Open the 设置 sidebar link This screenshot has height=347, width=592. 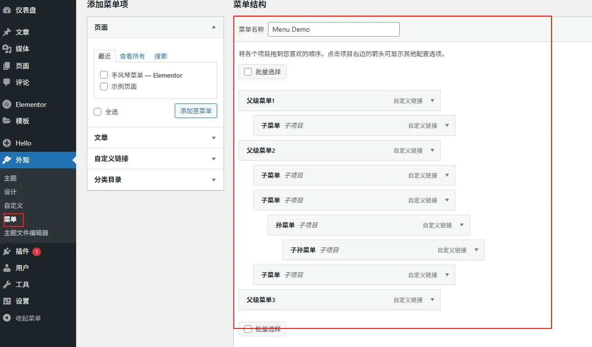coord(22,301)
